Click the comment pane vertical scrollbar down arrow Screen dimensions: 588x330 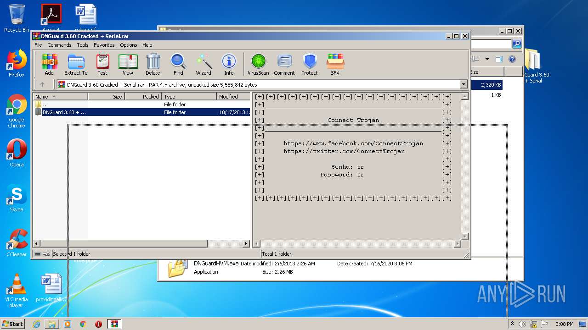pos(464,236)
